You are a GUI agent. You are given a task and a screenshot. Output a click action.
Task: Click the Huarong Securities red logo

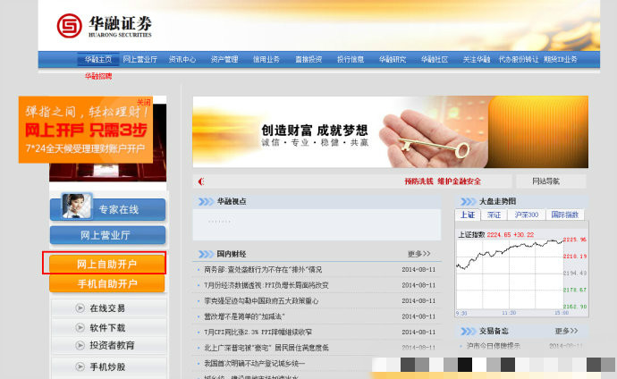(x=69, y=26)
